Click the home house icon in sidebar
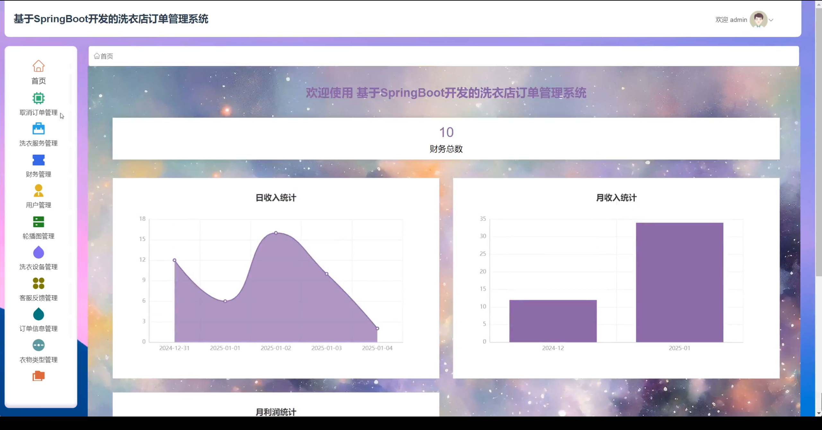Image resolution: width=822 pixels, height=430 pixels. [39, 66]
